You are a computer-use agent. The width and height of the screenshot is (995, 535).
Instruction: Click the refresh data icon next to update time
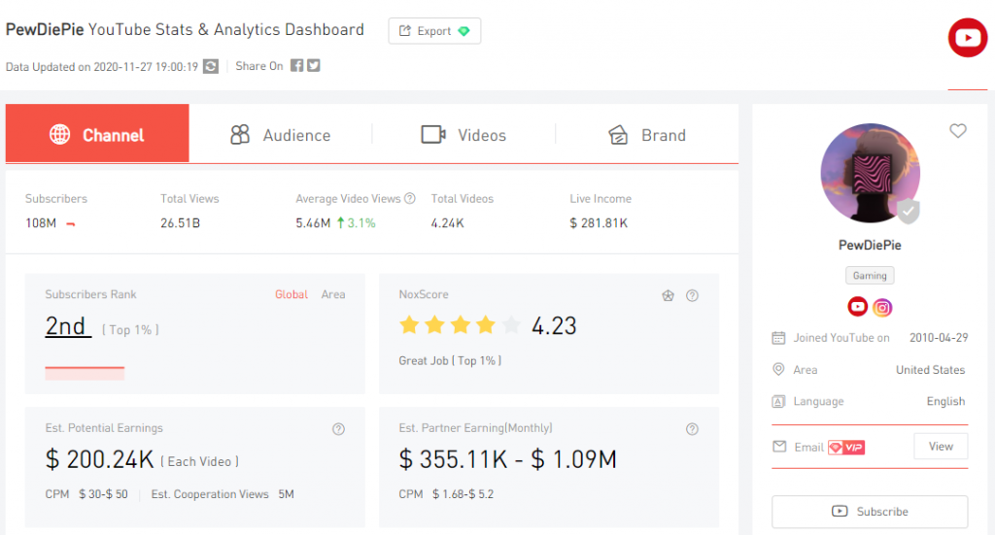211,67
